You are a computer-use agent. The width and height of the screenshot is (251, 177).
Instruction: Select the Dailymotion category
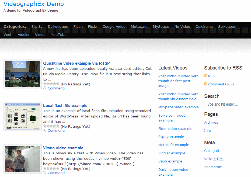(58, 27)
